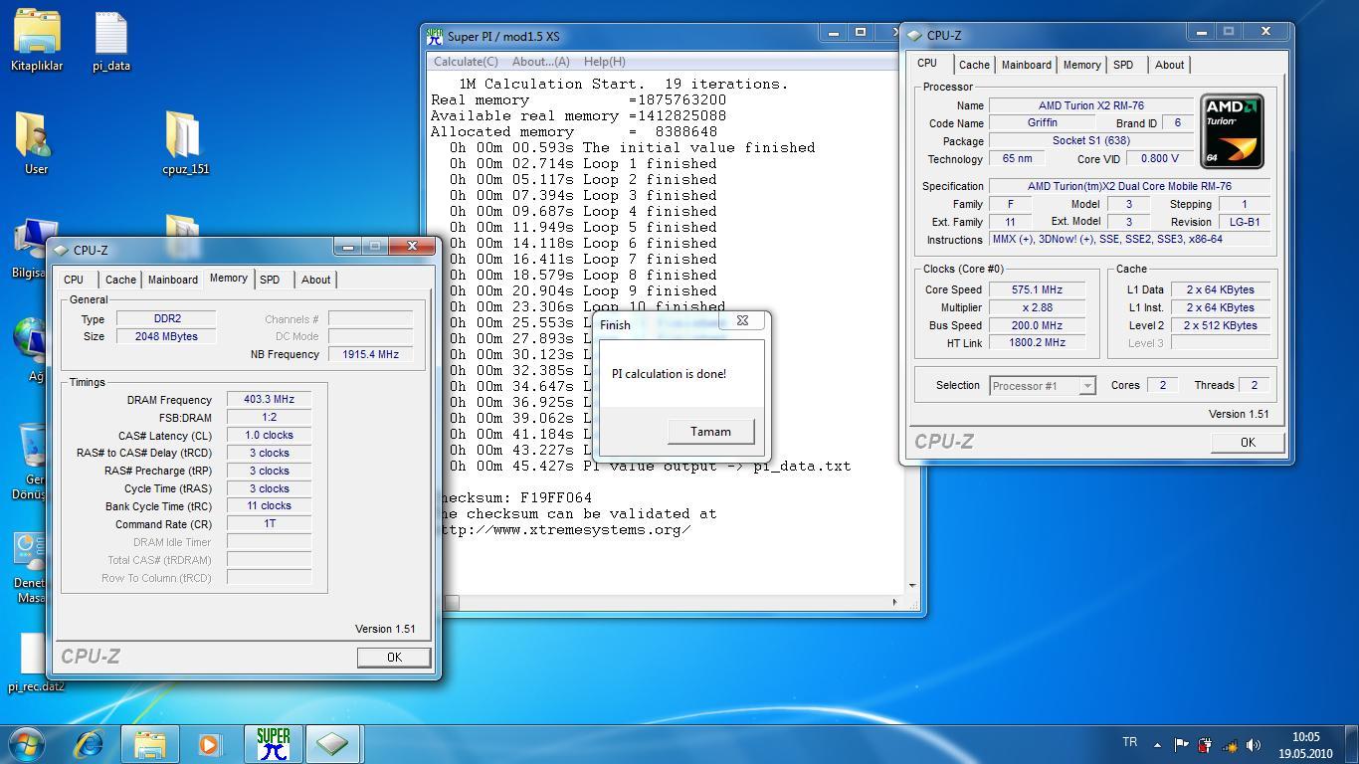
Task: Click the Core Speed 575.1 MHz field
Action: point(1036,289)
